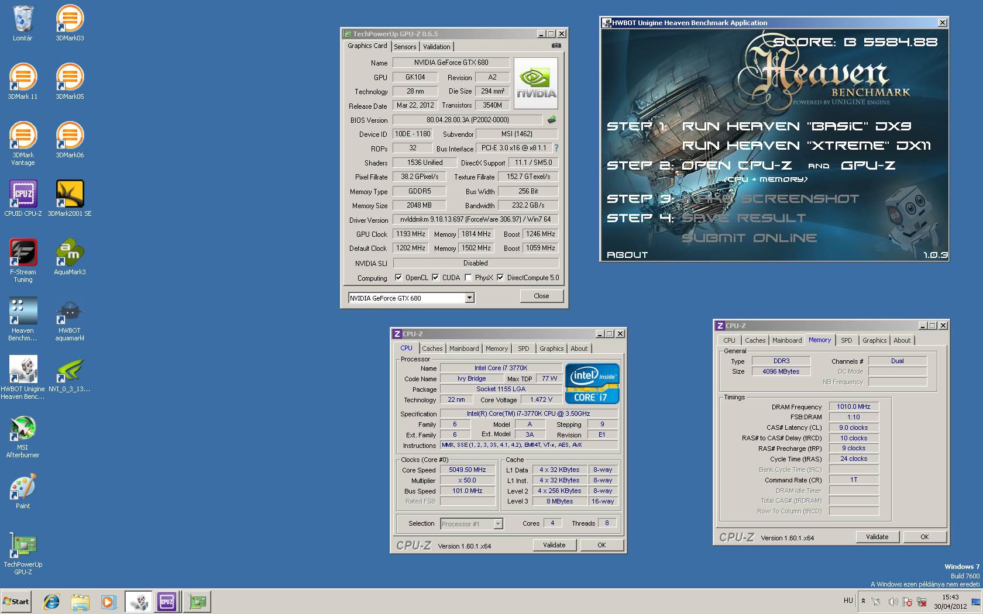
Task: Click Open CPU-Z in Heaven app
Action: (737, 165)
